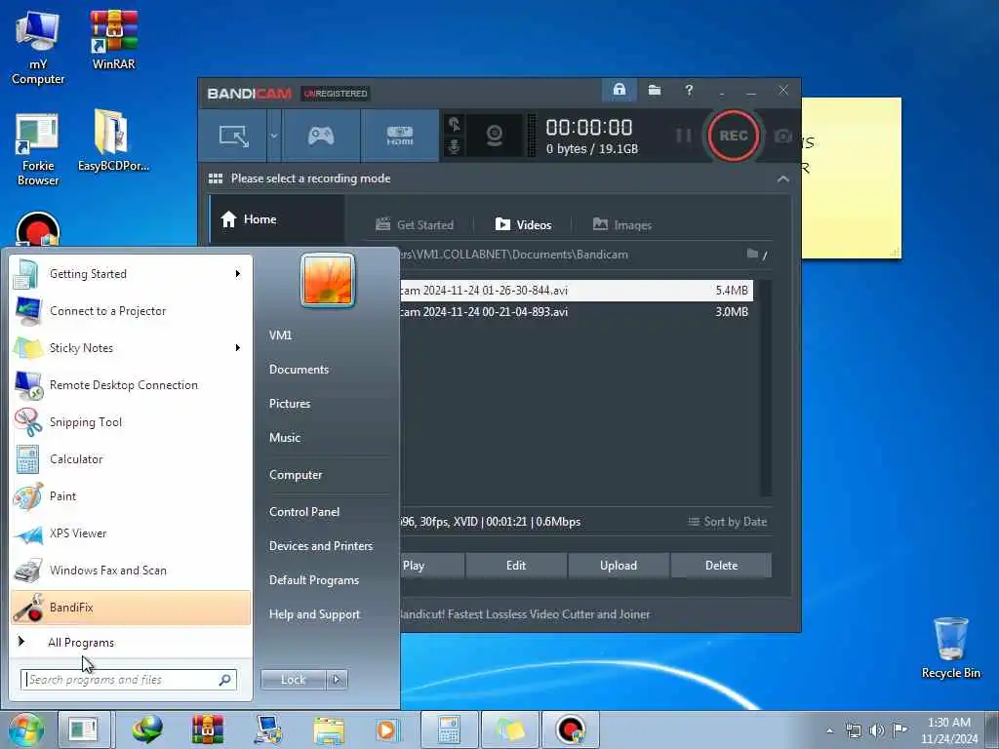Start recording with the REC button
The image size is (999, 749).
(x=733, y=136)
